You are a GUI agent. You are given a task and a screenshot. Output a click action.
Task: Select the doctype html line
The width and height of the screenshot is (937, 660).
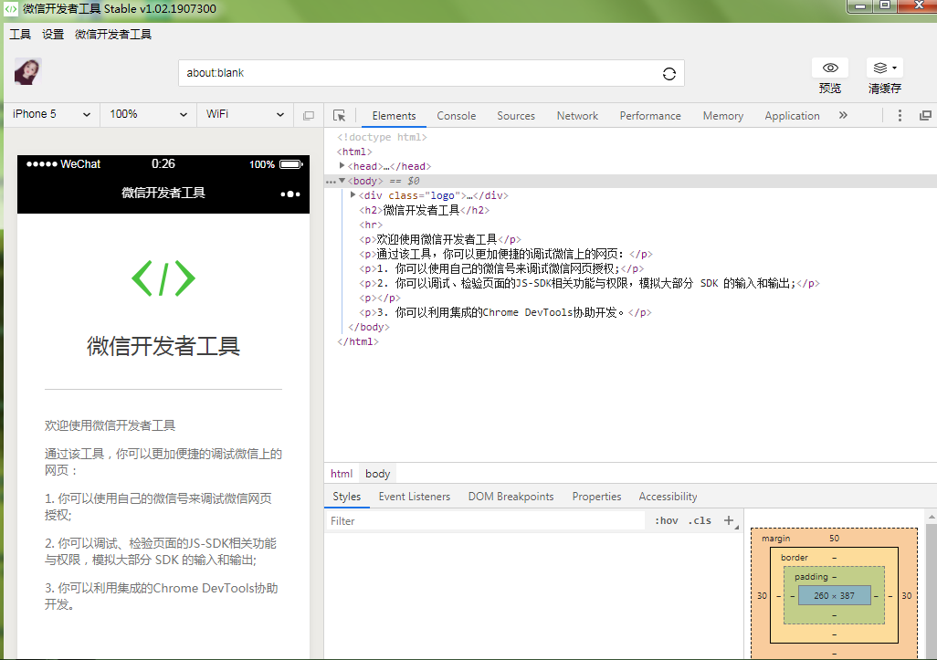pos(382,137)
